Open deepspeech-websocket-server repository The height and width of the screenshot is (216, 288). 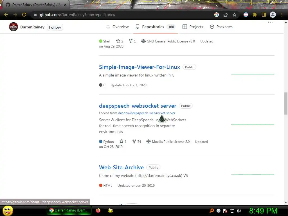tap(138, 106)
